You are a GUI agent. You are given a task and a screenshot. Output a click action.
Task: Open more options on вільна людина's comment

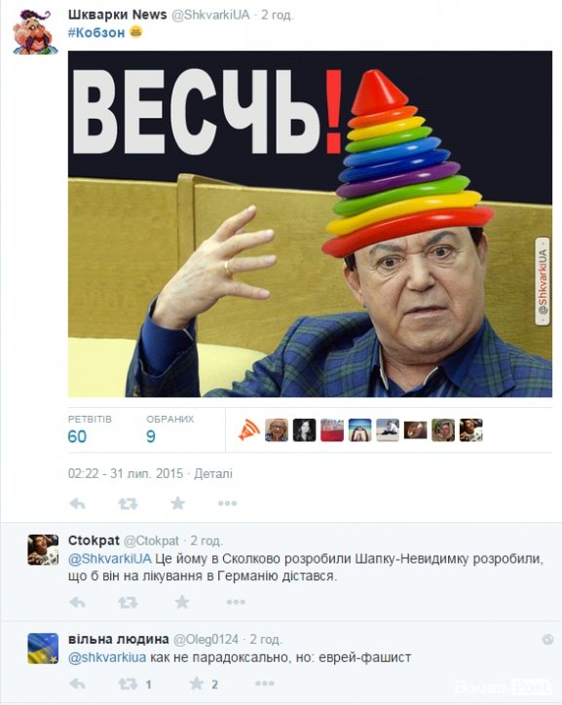click(x=265, y=684)
